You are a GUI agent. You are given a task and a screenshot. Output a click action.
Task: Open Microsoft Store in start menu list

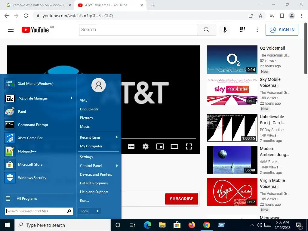[39, 165]
